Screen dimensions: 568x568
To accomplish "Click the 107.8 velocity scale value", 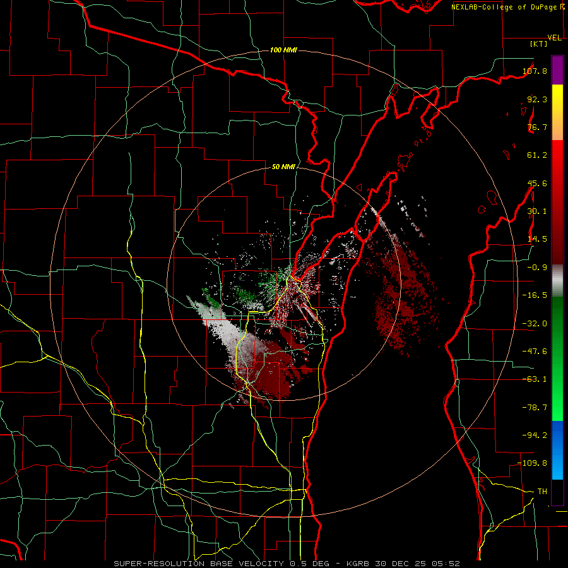I will (x=535, y=71).
